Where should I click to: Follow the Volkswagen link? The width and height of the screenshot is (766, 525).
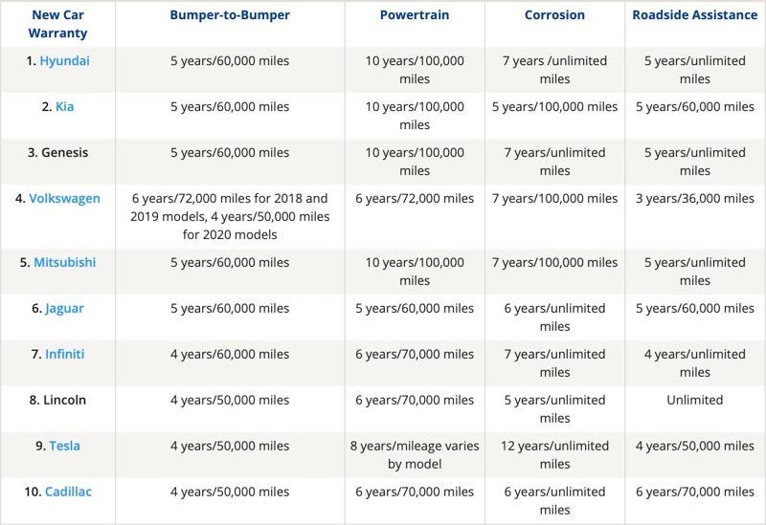(64, 199)
